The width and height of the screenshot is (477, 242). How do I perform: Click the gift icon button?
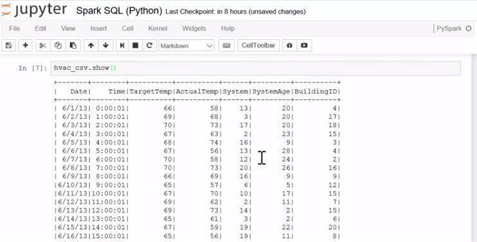coord(289,46)
